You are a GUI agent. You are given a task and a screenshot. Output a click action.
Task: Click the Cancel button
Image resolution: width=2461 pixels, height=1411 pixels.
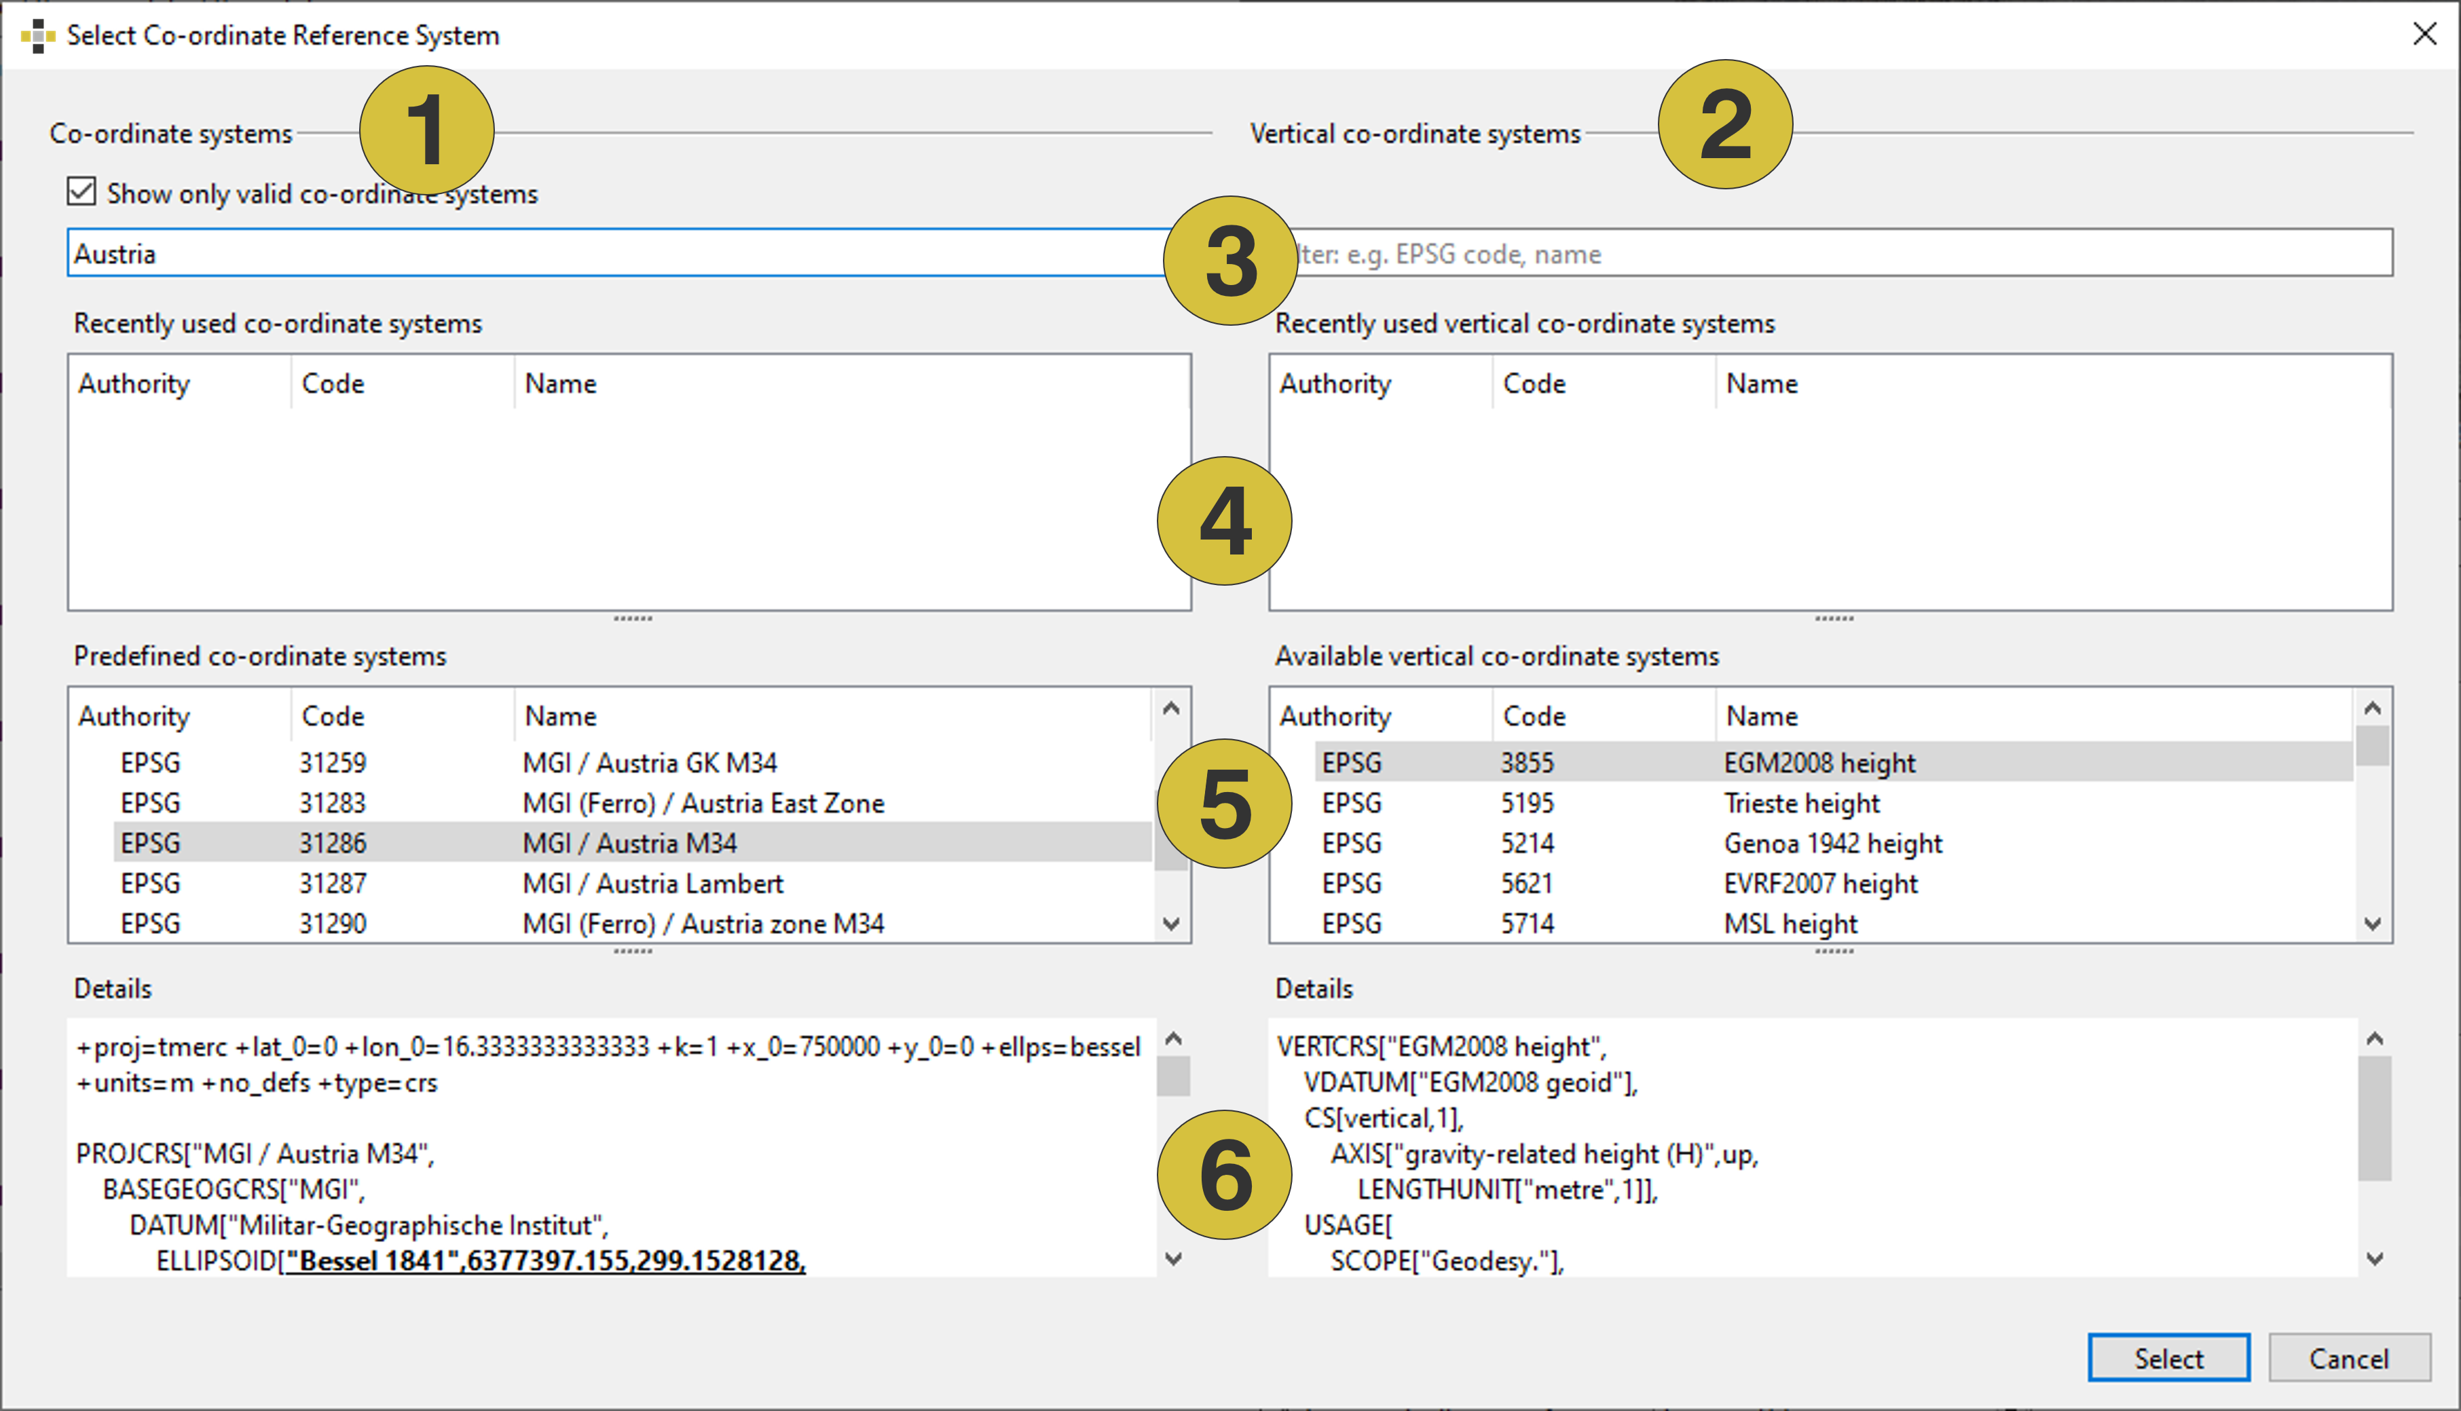click(2348, 1357)
